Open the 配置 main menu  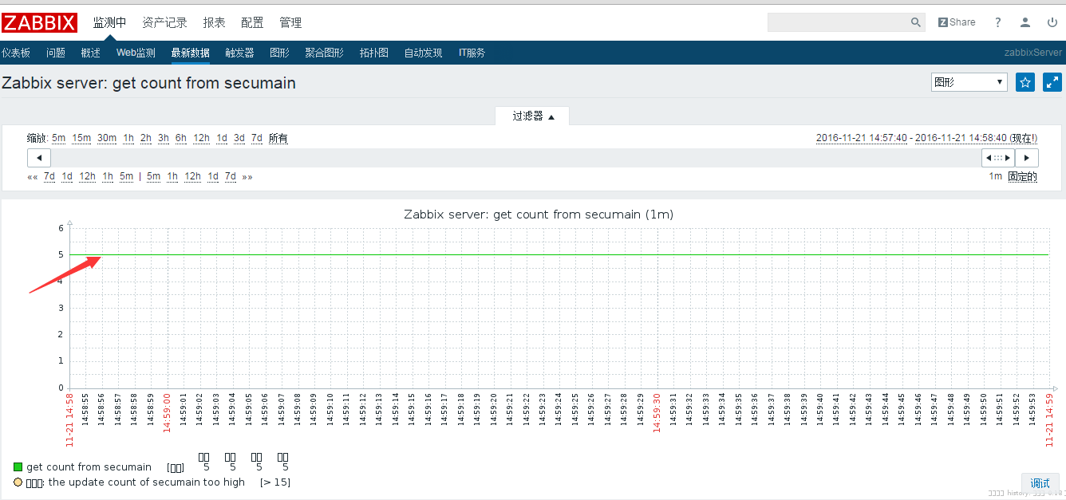pyautogui.click(x=252, y=22)
